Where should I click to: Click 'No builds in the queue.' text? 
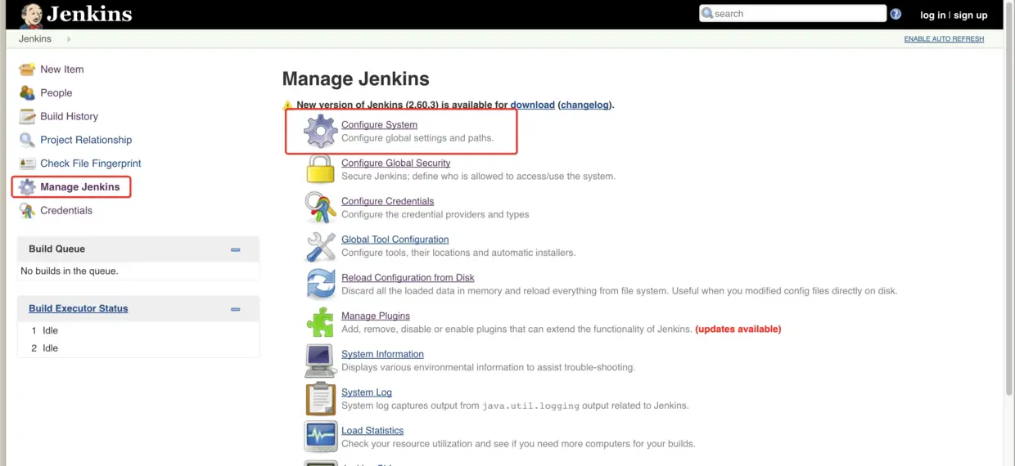[x=70, y=271]
